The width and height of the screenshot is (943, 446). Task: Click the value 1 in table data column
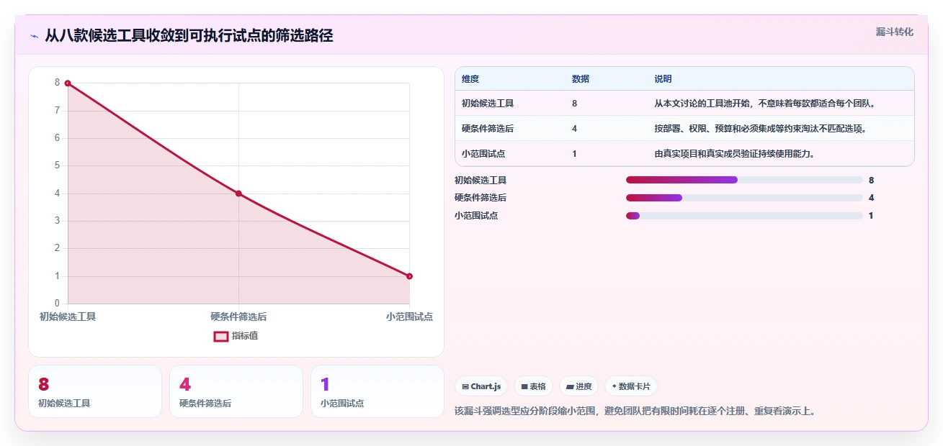(574, 154)
